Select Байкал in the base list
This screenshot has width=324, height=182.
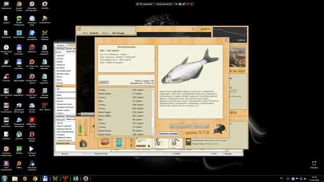pyautogui.click(x=65, y=62)
